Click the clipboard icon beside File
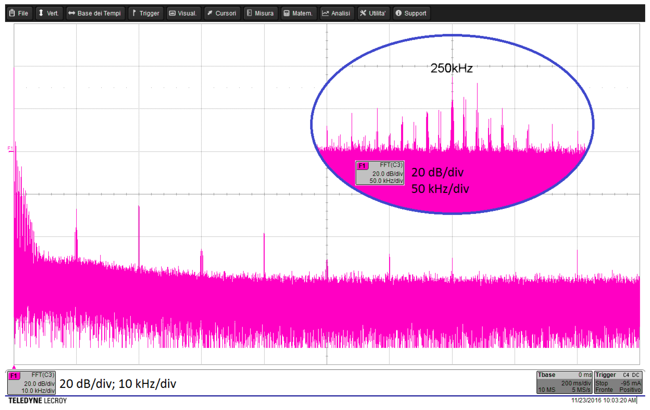Screen dimensions: 650x410 tap(12, 13)
